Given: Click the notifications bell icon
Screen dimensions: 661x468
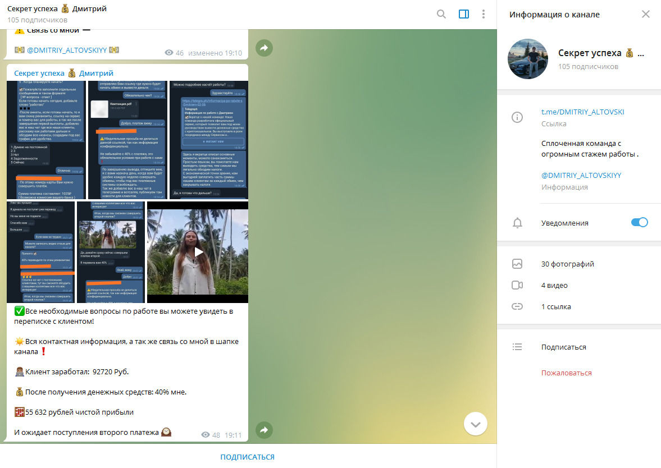Looking at the screenshot, I should 517,223.
